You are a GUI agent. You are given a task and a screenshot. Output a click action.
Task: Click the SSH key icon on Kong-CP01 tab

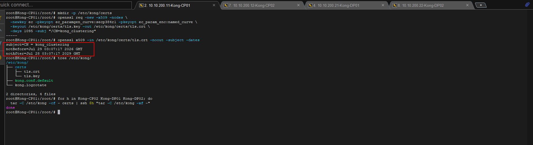pyautogui.click(x=141, y=5)
